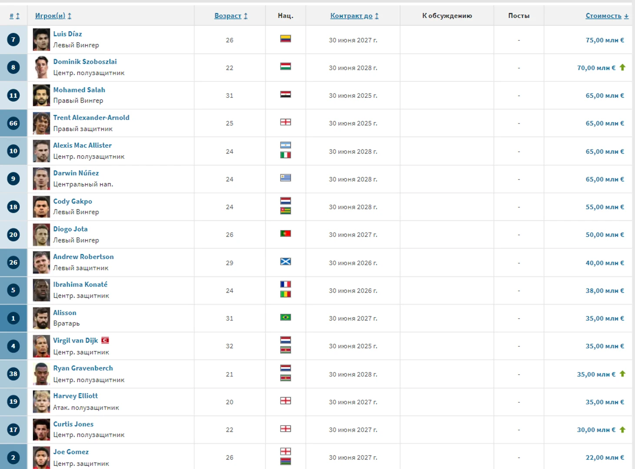The image size is (635, 469).
Task: Open Mohamed Salah player profile link
Action: coord(79,90)
